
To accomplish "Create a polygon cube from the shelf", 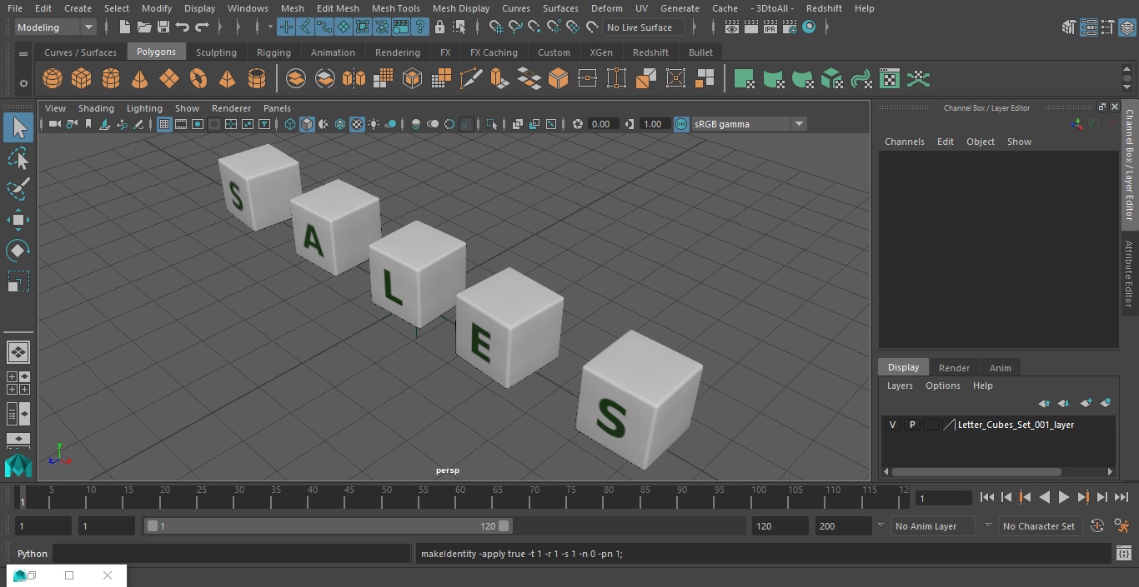I will click(82, 79).
